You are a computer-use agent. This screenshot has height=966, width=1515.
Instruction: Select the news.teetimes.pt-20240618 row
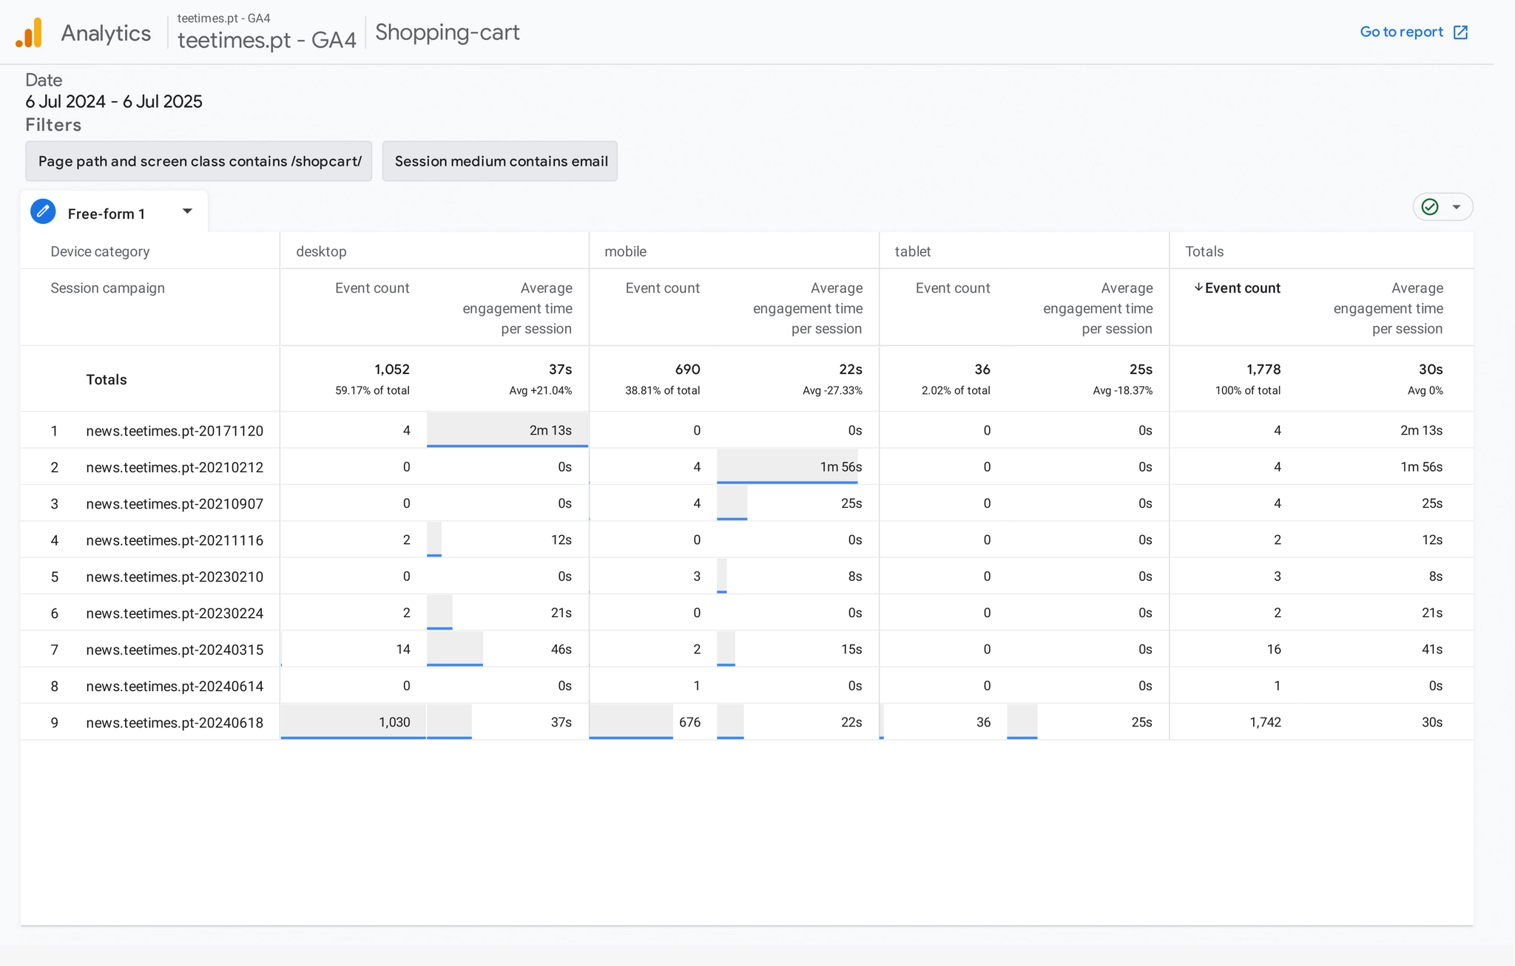click(x=175, y=723)
